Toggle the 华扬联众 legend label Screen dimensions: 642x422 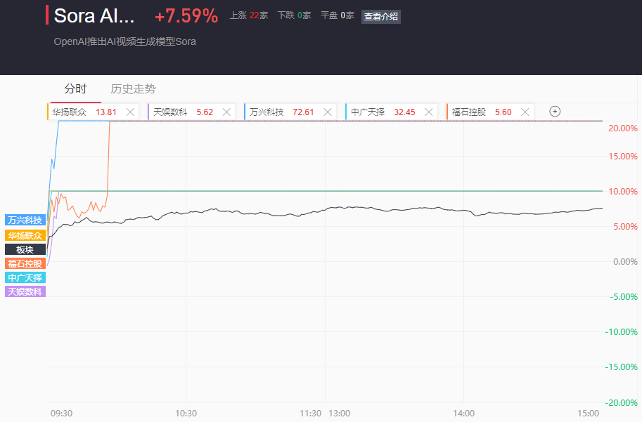tap(25, 235)
